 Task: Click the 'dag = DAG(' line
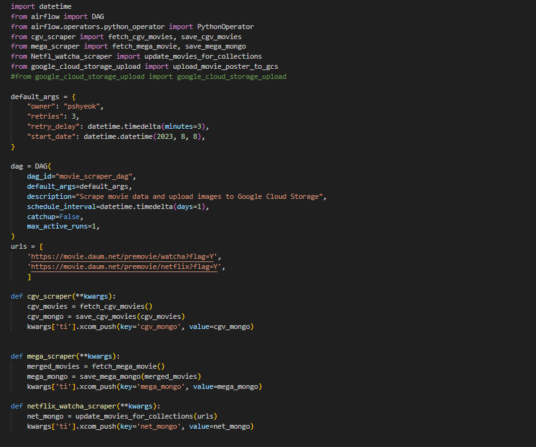(x=31, y=166)
